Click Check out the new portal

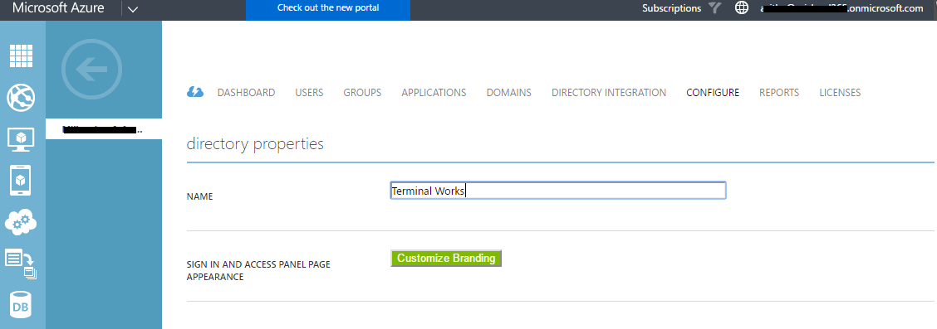click(328, 8)
